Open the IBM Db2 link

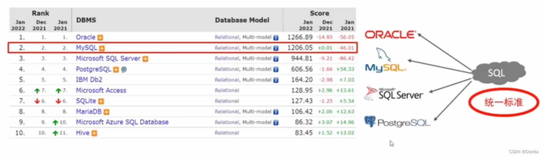click(x=89, y=80)
